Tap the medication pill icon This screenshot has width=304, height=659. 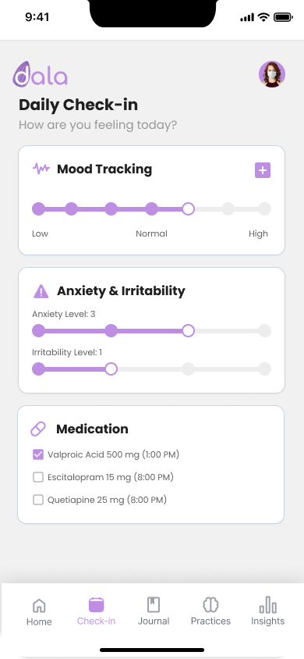pyautogui.click(x=38, y=429)
